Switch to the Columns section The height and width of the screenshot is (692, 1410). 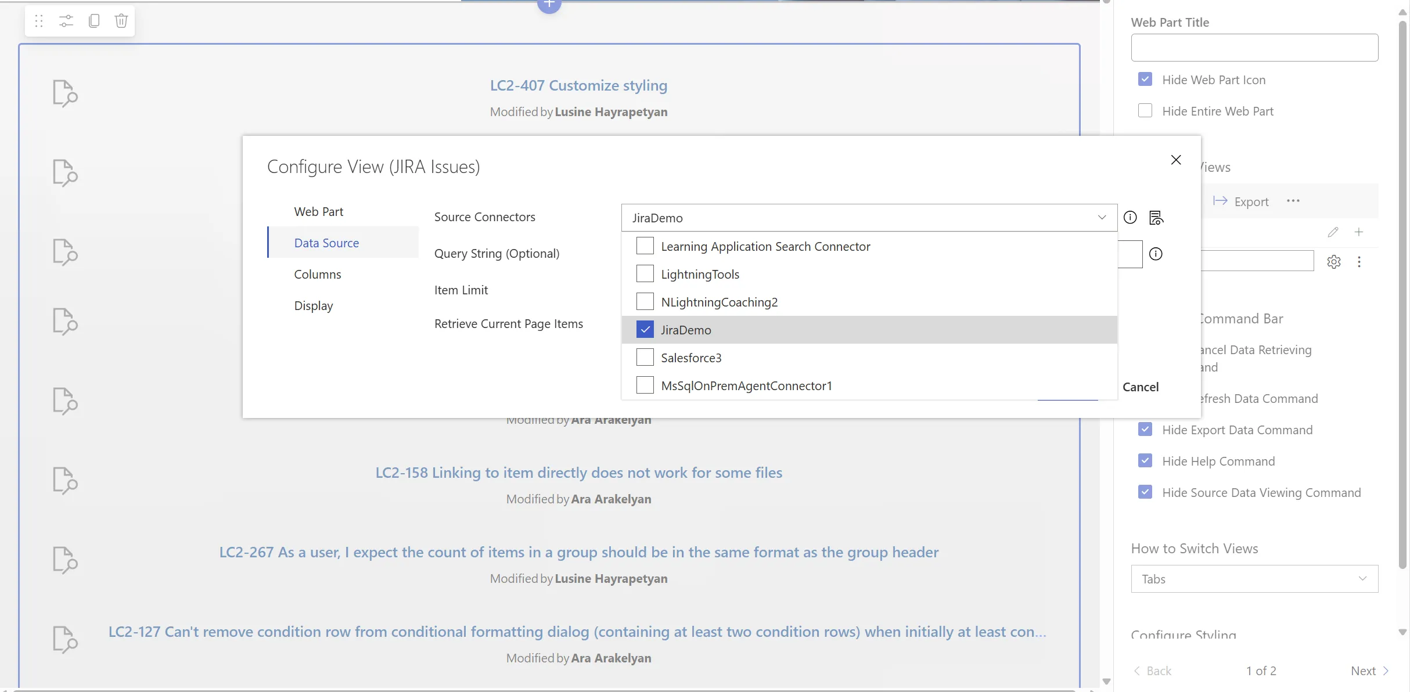pyautogui.click(x=318, y=274)
